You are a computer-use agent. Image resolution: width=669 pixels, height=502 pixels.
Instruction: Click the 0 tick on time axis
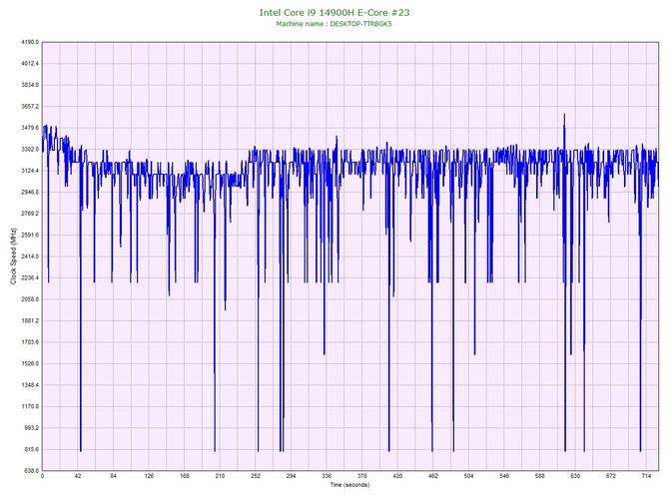42,476
